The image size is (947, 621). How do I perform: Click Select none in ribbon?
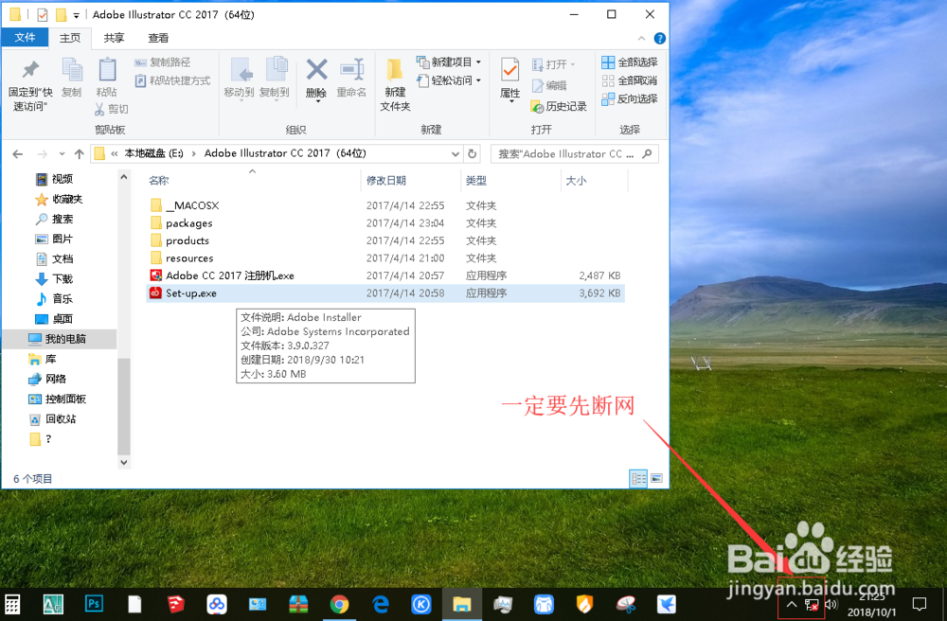point(630,80)
